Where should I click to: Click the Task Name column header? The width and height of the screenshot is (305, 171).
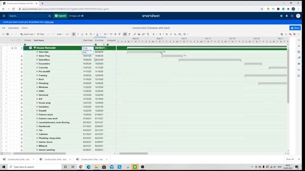click(39, 40)
